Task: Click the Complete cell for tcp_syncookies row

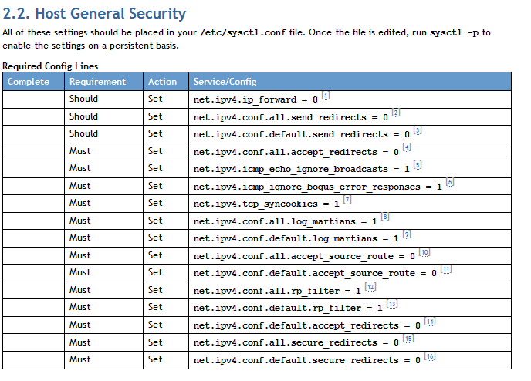Action: pyautogui.click(x=33, y=204)
